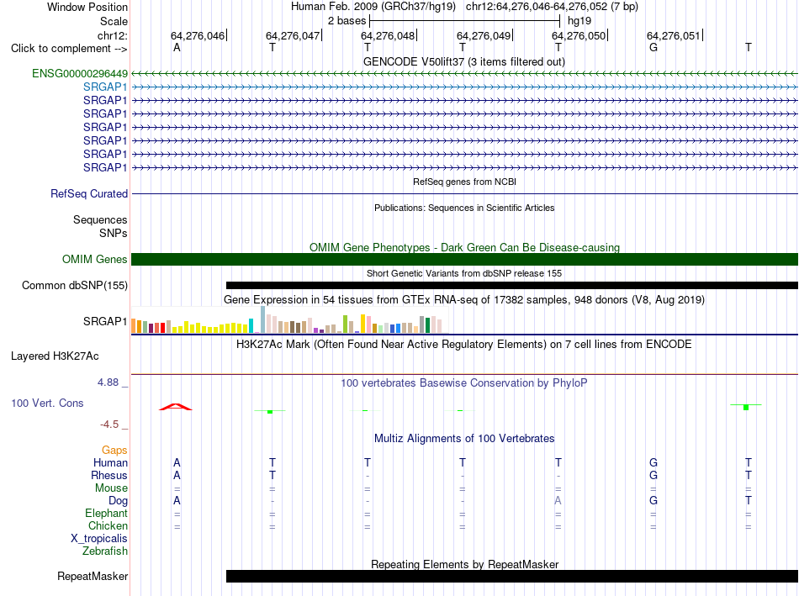
Task: Click the orange 'Gaps' label
Action: (x=114, y=450)
